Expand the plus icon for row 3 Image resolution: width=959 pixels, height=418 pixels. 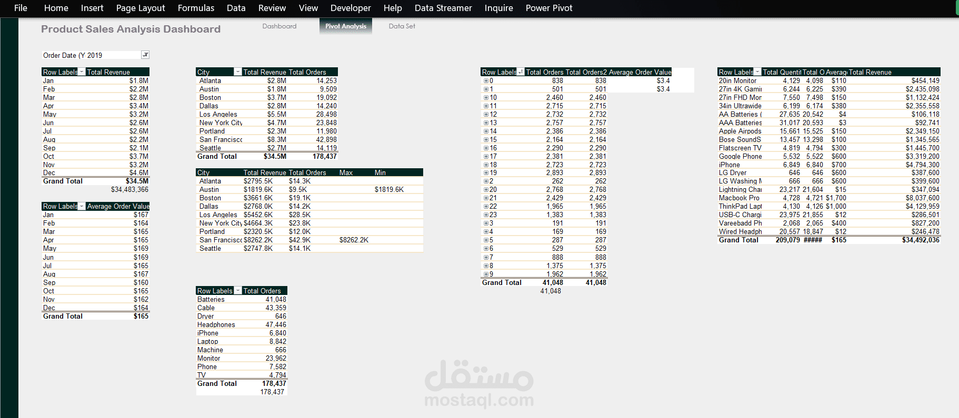pyautogui.click(x=486, y=223)
